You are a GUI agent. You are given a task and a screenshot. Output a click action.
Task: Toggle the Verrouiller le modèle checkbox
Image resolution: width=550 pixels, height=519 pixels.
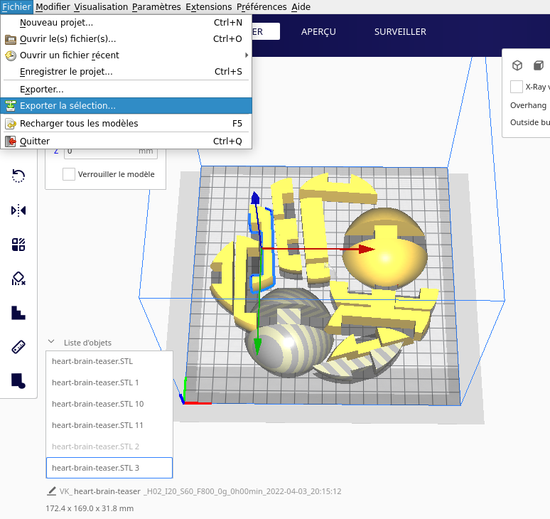[x=69, y=174]
